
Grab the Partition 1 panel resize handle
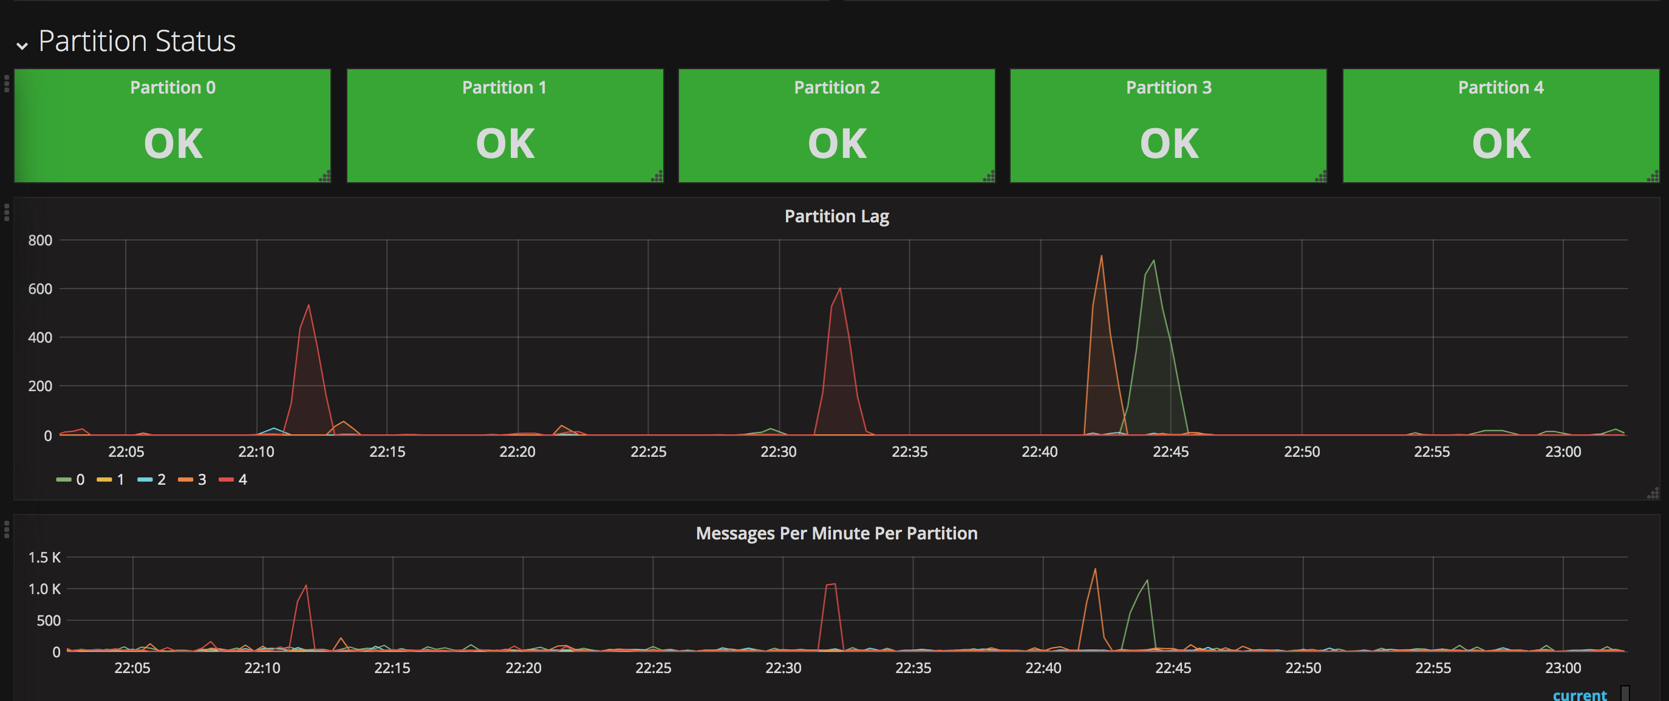[x=658, y=177]
